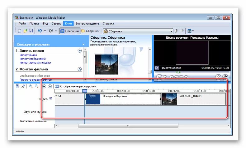
Task: Click the Звук или музыка track label
Action: [35, 112]
